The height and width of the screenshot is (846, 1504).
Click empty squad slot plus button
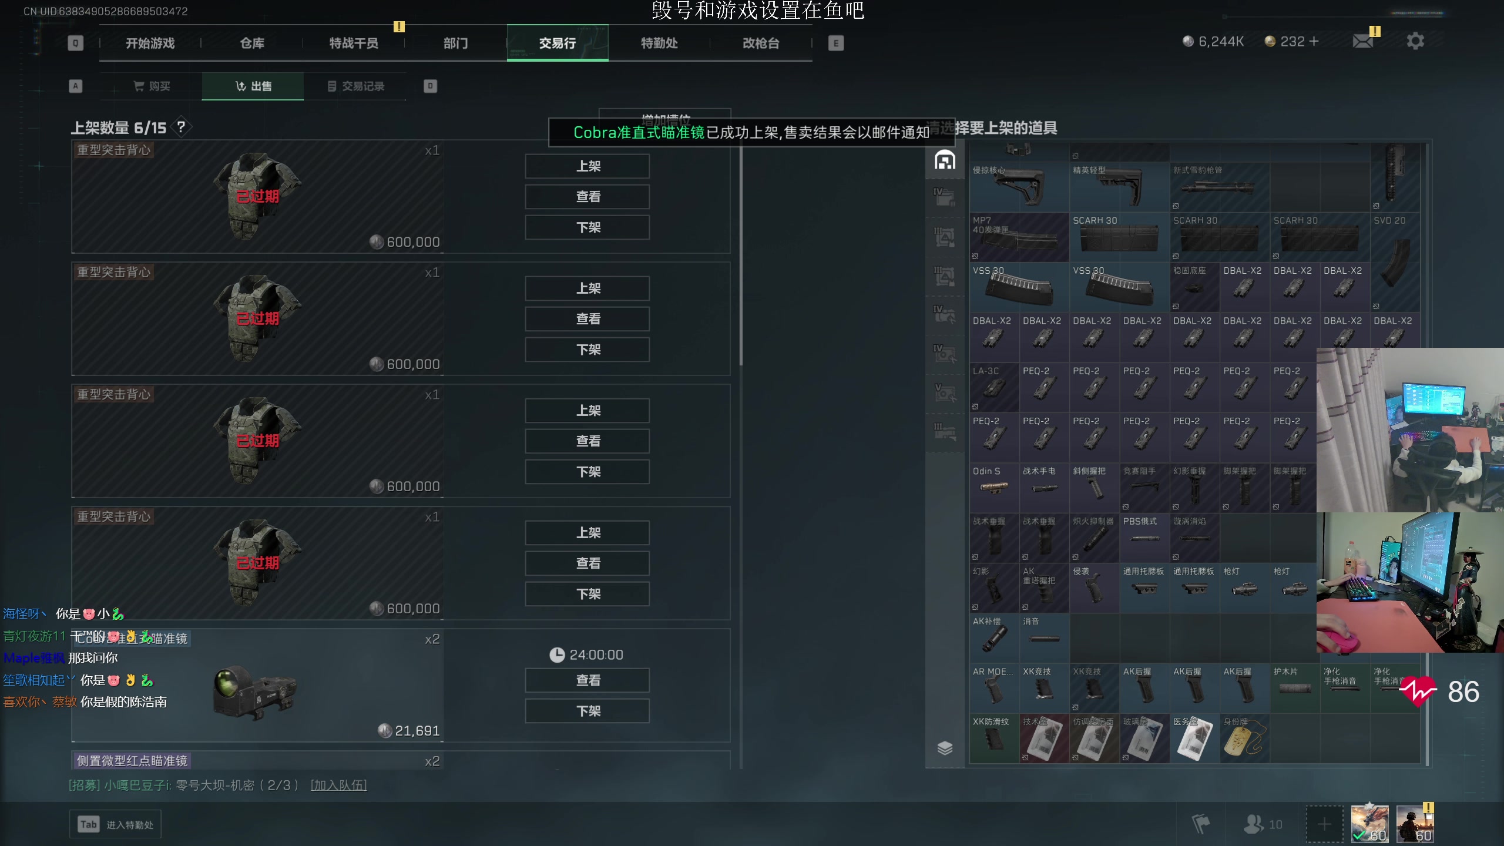pos(1324,824)
